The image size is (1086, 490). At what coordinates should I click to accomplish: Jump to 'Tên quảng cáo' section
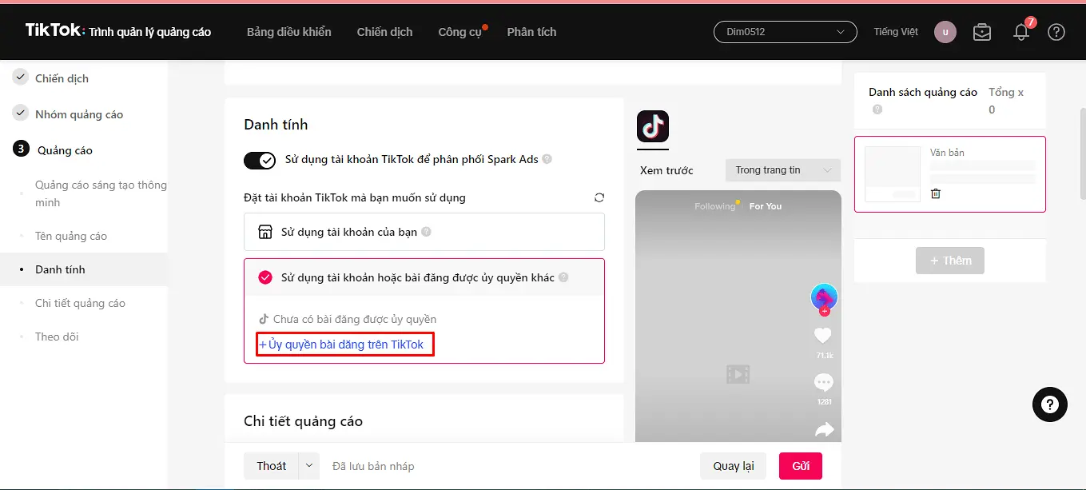[71, 236]
